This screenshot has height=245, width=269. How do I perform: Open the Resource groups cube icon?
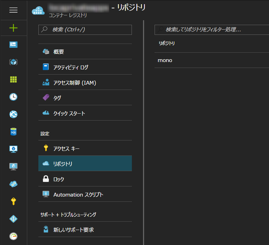(13, 62)
